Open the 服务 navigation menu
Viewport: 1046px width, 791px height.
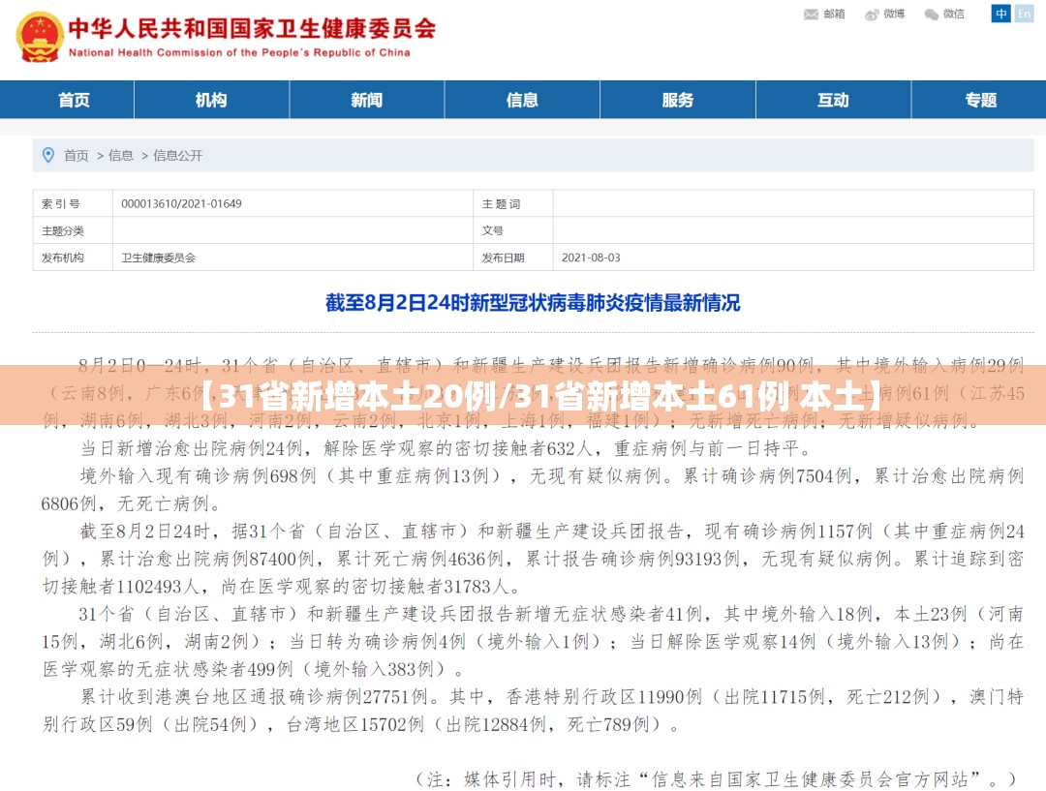(x=678, y=100)
